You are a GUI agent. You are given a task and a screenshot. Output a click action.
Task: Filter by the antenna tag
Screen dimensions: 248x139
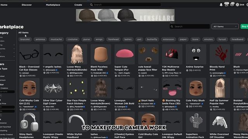point(40,39)
